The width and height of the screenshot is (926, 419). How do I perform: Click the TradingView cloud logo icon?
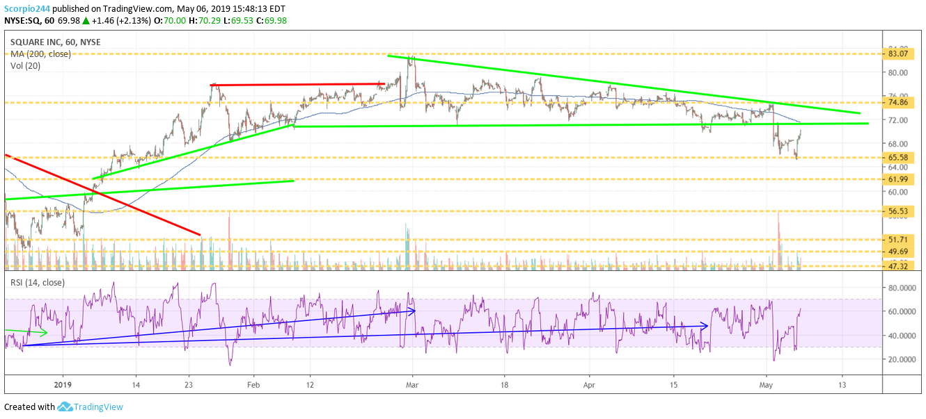65,407
